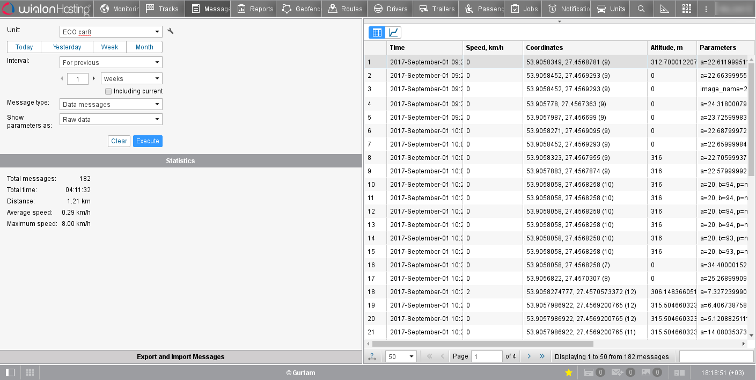Switch to chart view of messages
The width and height of the screenshot is (756, 380).
coord(393,33)
